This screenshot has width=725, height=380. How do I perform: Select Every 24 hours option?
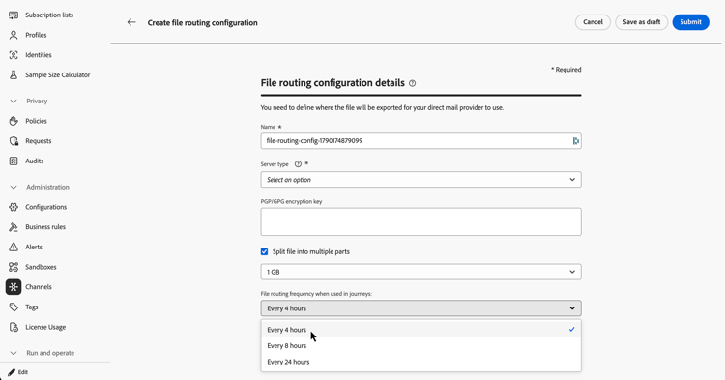(420, 362)
